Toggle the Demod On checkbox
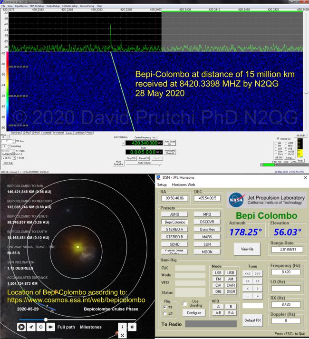The image size is (309, 339). point(278,138)
